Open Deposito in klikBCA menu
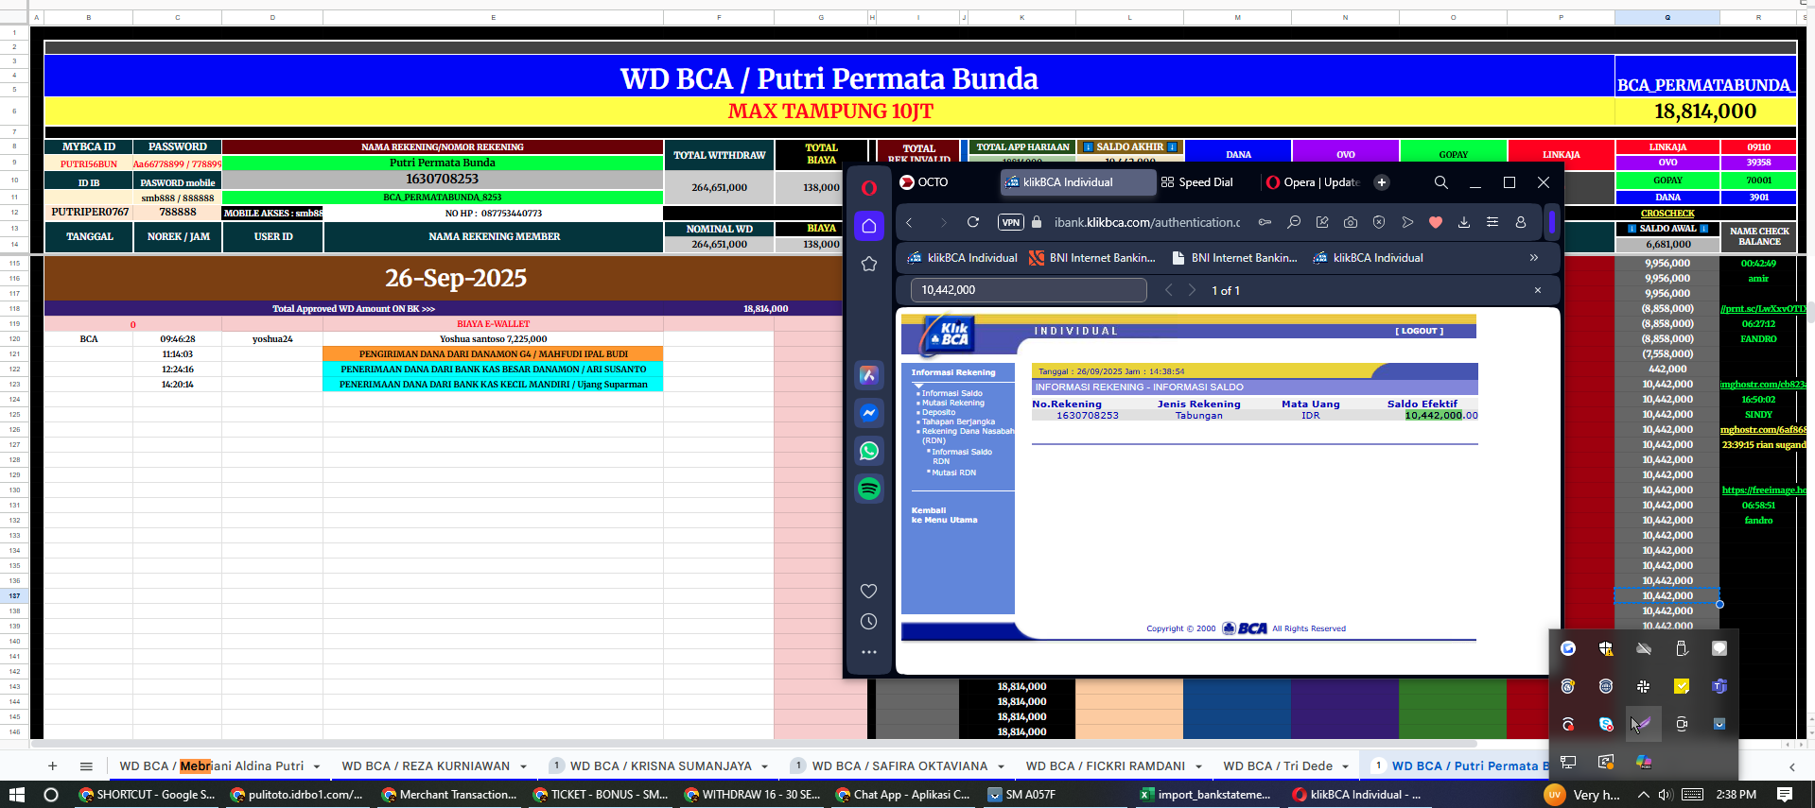The height and width of the screenshot is (808, 1815). point(938,412)
